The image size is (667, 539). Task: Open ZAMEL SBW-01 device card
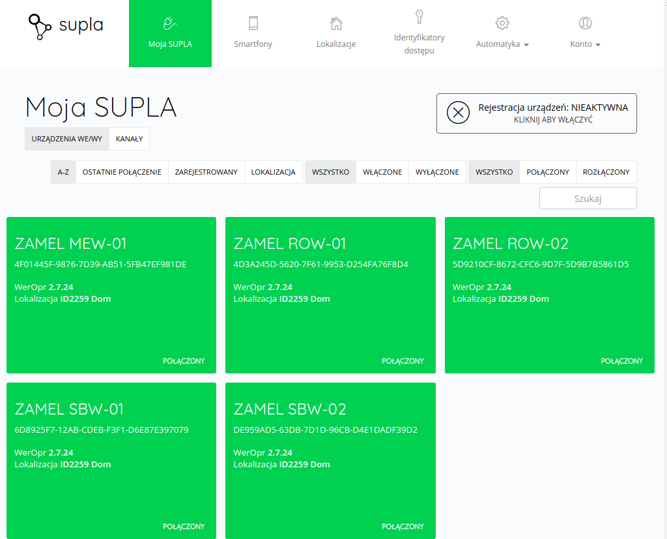click(x=111, y=461)
